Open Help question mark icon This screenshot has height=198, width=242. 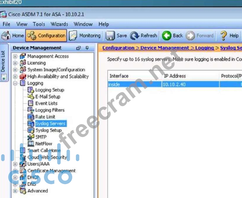pos(224,36)
